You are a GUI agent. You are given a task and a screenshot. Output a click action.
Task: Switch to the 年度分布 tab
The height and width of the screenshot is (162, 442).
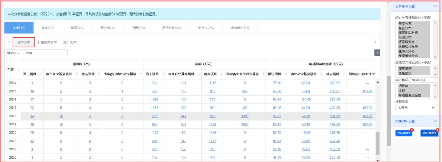click(x=19, y=28)
